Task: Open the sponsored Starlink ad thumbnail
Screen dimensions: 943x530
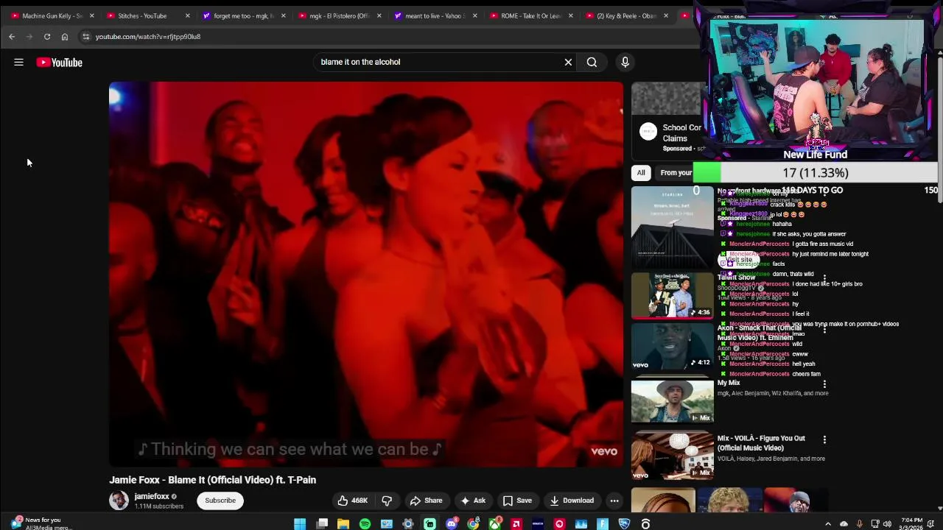Action: (673, 227)
